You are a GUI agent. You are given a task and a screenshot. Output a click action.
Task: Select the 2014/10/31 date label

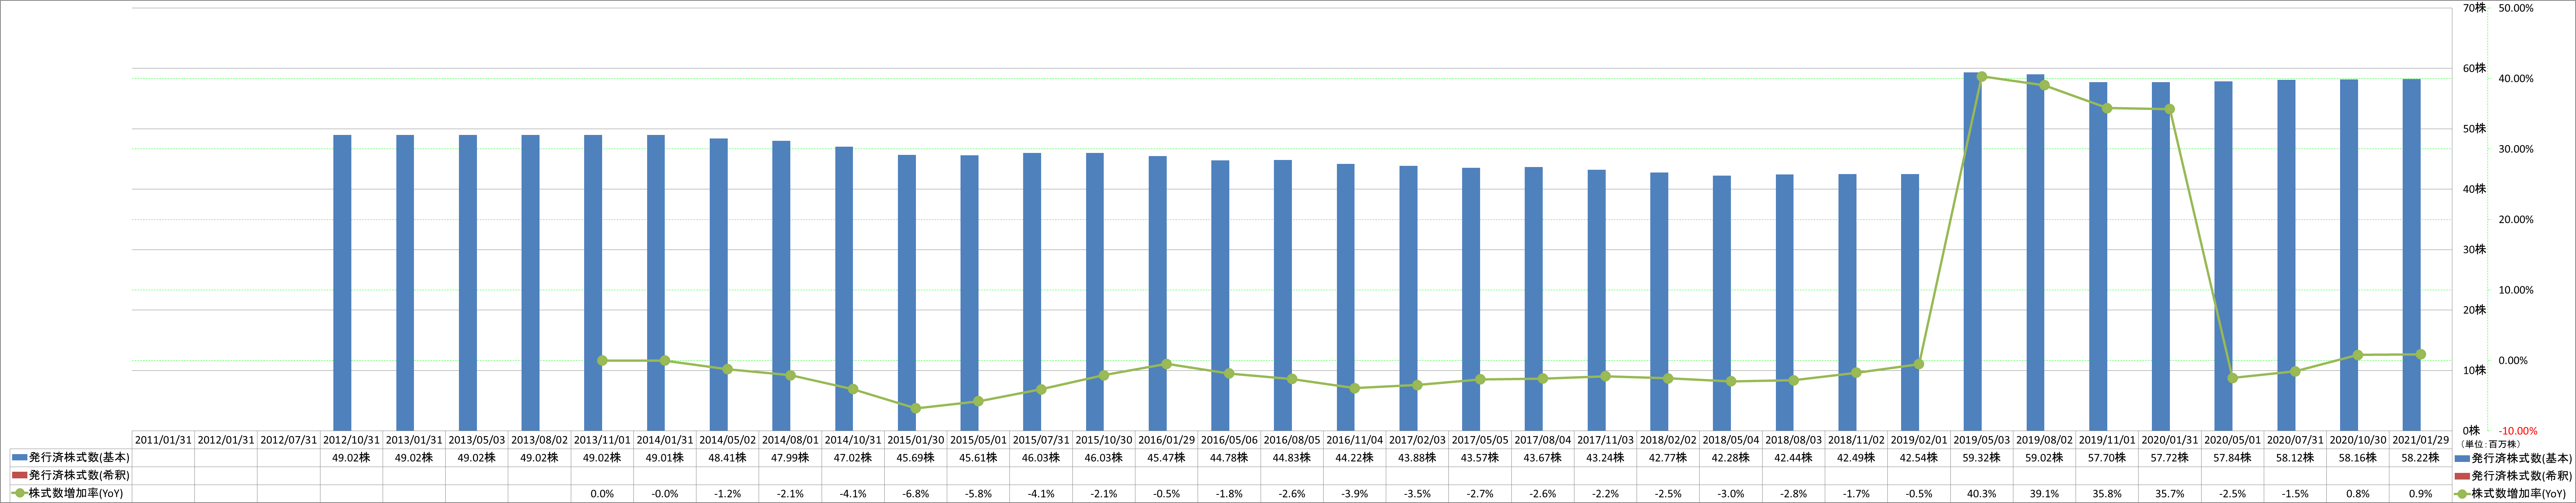tap(853, 440)
